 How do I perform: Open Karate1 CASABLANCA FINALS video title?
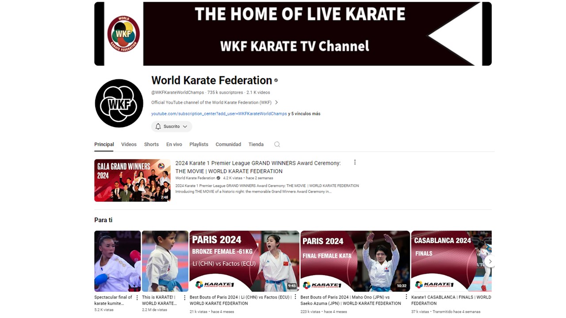coord(451,300)
